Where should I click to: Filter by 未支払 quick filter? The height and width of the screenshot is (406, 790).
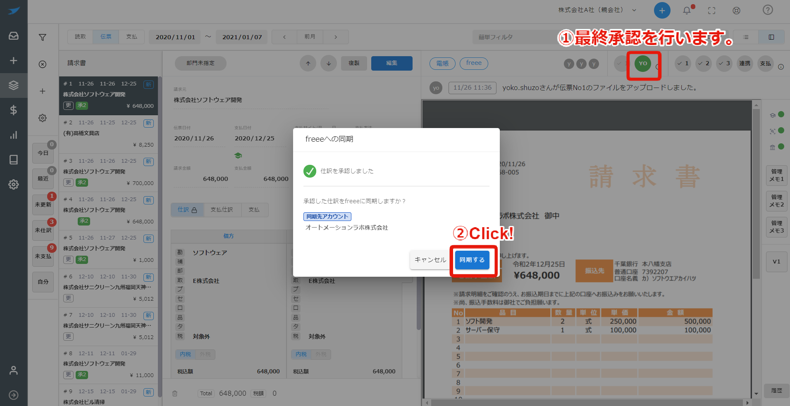[43, 256]
